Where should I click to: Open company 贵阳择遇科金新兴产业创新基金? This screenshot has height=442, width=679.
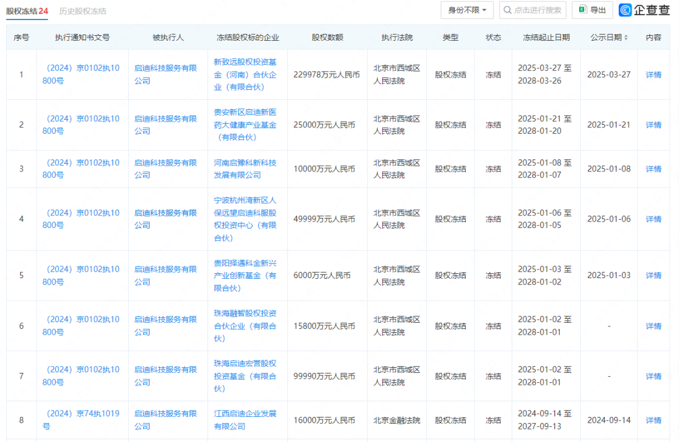tap(245, 276)
